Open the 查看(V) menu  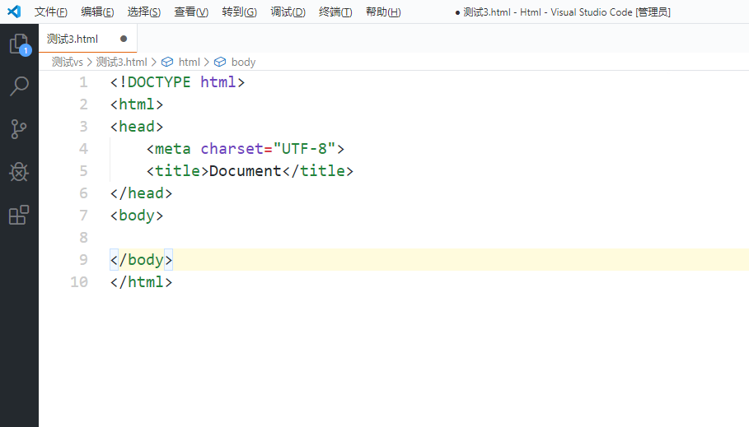coord(191,12)
